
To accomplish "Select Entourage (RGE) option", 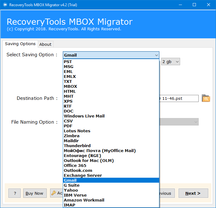I will [x=111, y=156].
